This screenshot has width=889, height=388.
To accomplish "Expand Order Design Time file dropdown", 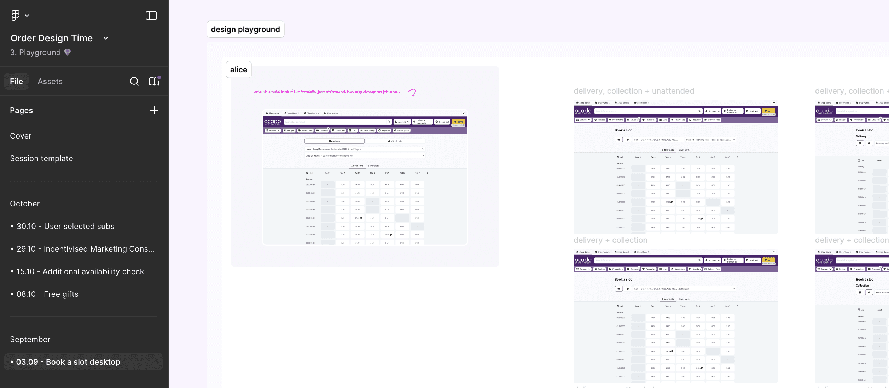I will [x=106, y=38].
